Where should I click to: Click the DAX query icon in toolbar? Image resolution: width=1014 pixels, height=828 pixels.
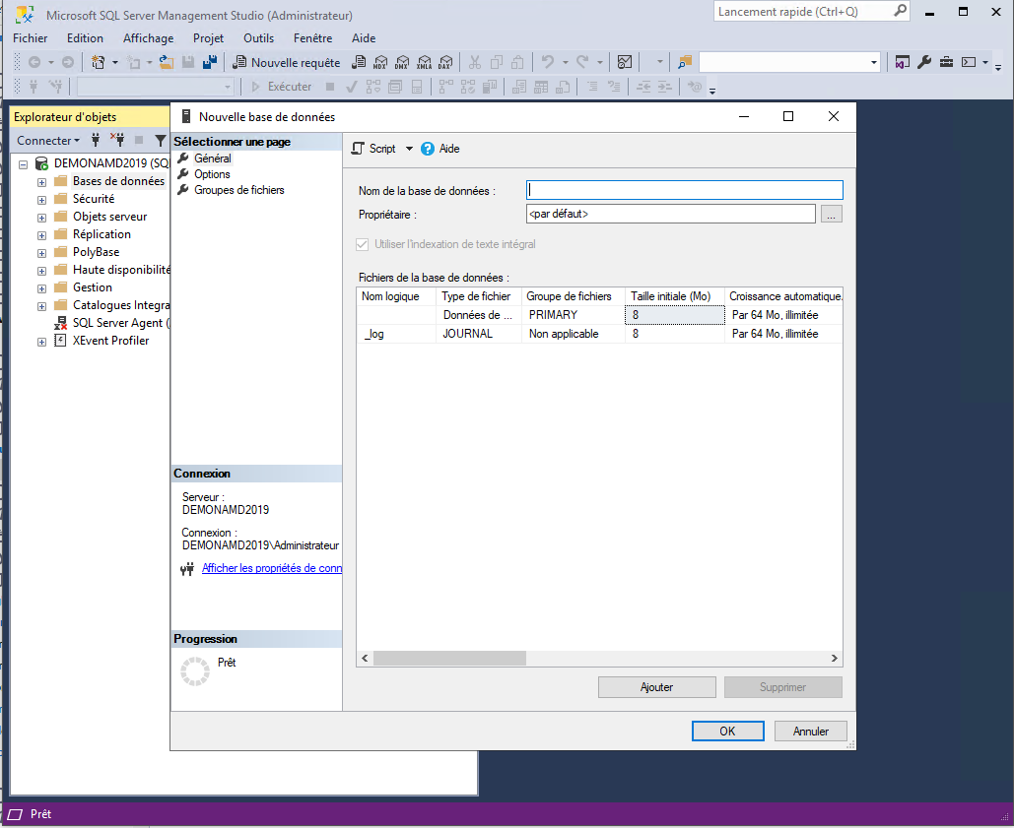point(445,62)
